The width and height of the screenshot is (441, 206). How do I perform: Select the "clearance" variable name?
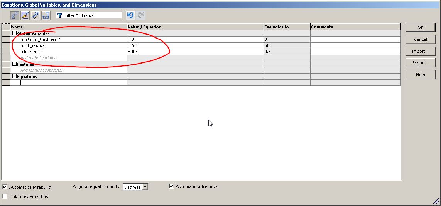click(31, 52)
